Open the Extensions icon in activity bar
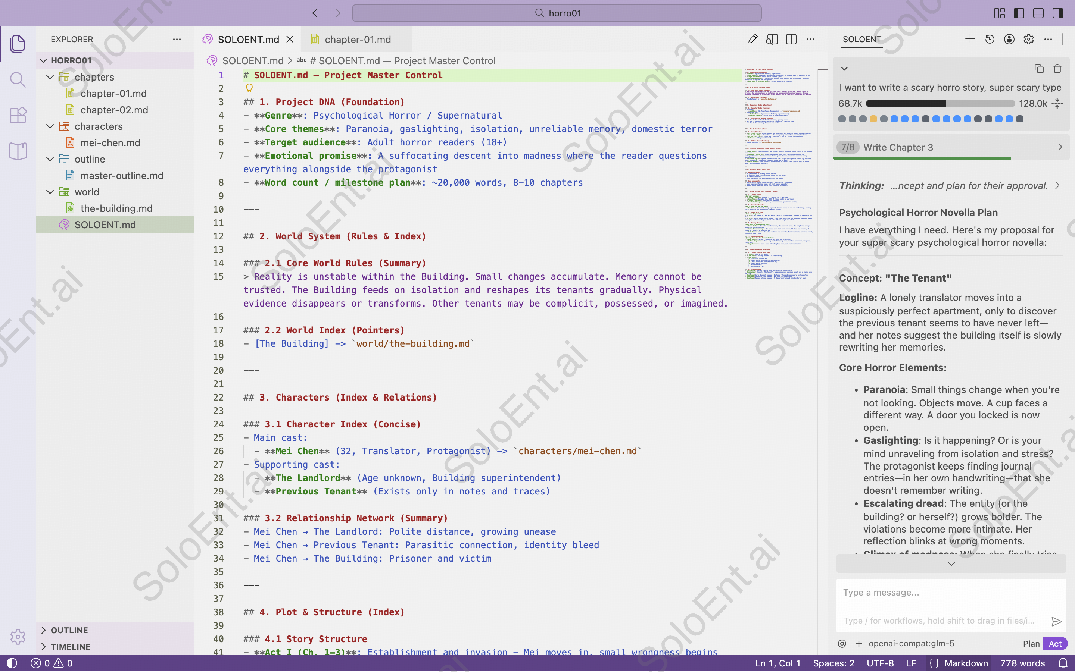 (x=18, y=115)
